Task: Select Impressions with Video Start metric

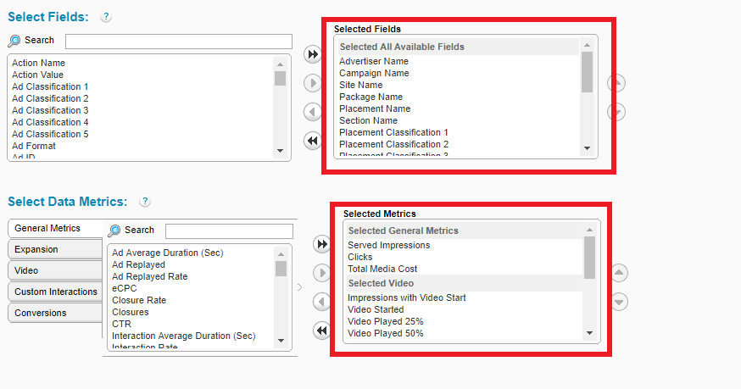Action: pos(406,297)
